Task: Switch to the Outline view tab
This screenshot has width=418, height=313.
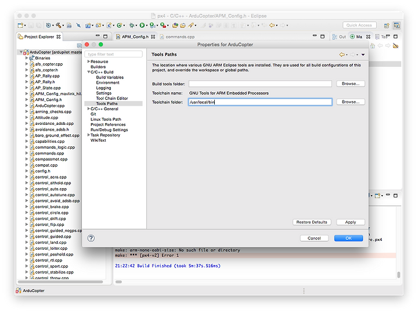Action: 340,37
